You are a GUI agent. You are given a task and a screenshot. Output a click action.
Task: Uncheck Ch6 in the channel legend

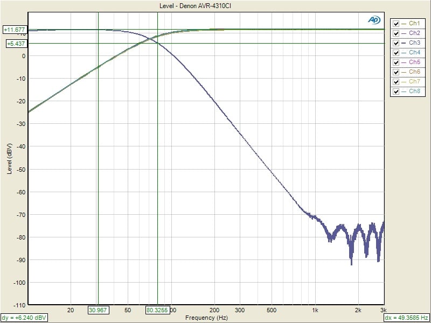(397, 72)
